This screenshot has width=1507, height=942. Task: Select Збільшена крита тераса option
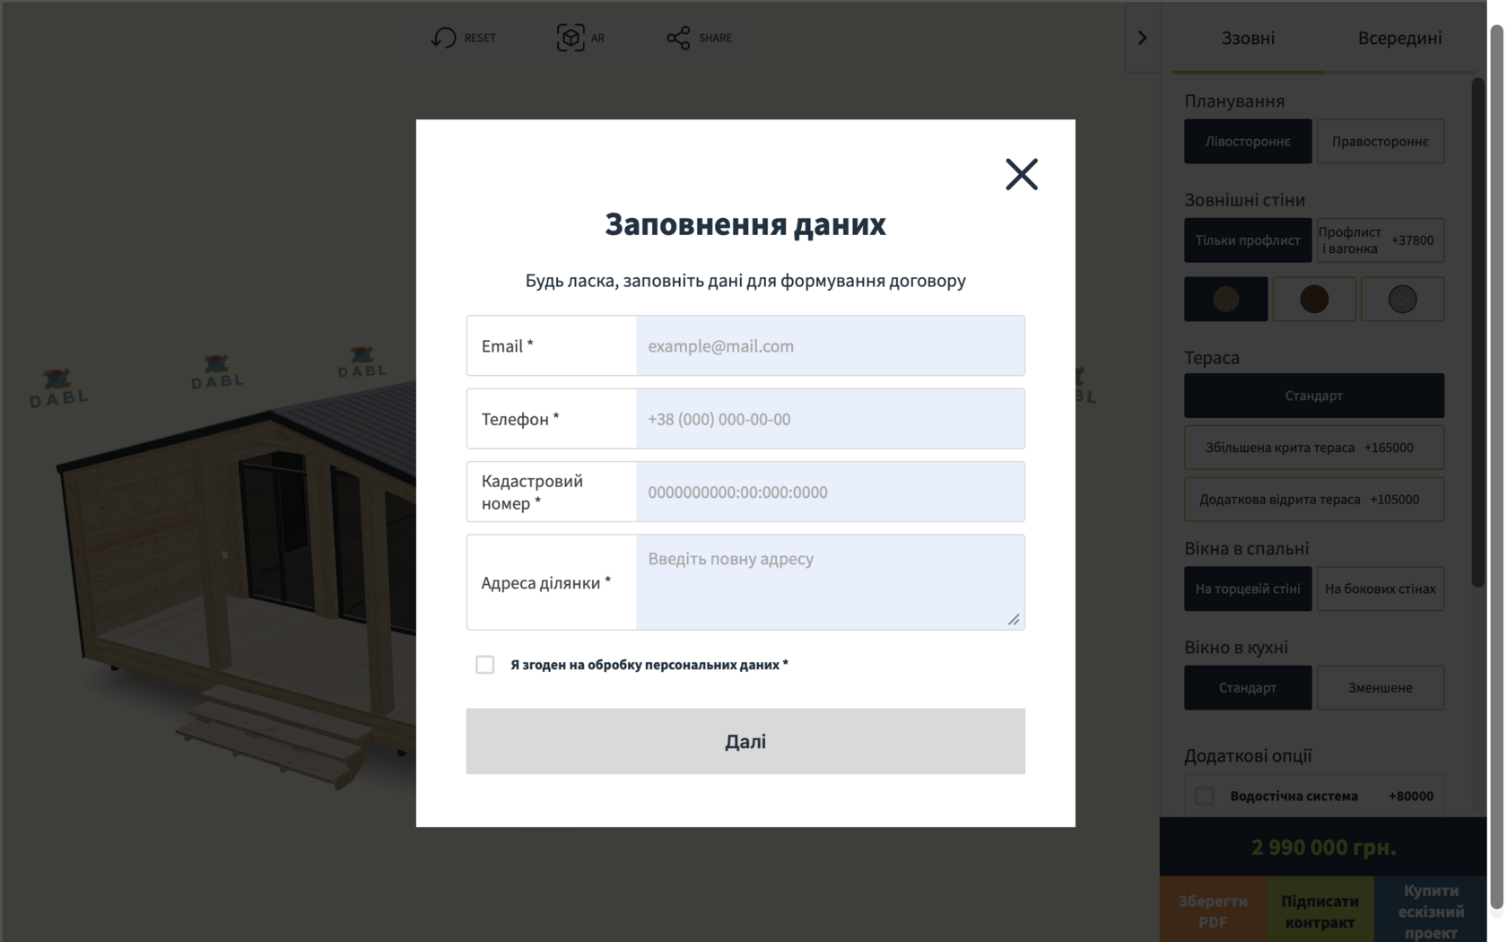[1314, 448]
